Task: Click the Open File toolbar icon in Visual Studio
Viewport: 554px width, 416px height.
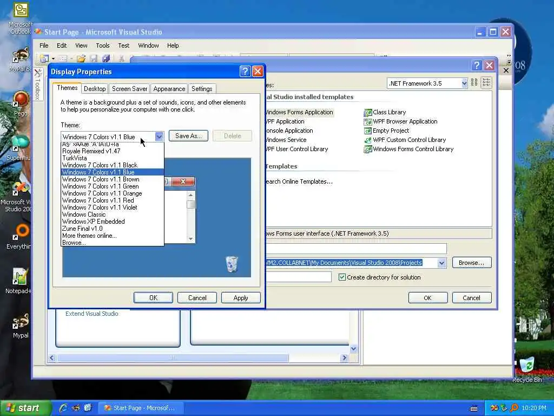Action: click(x=81, y=58)
